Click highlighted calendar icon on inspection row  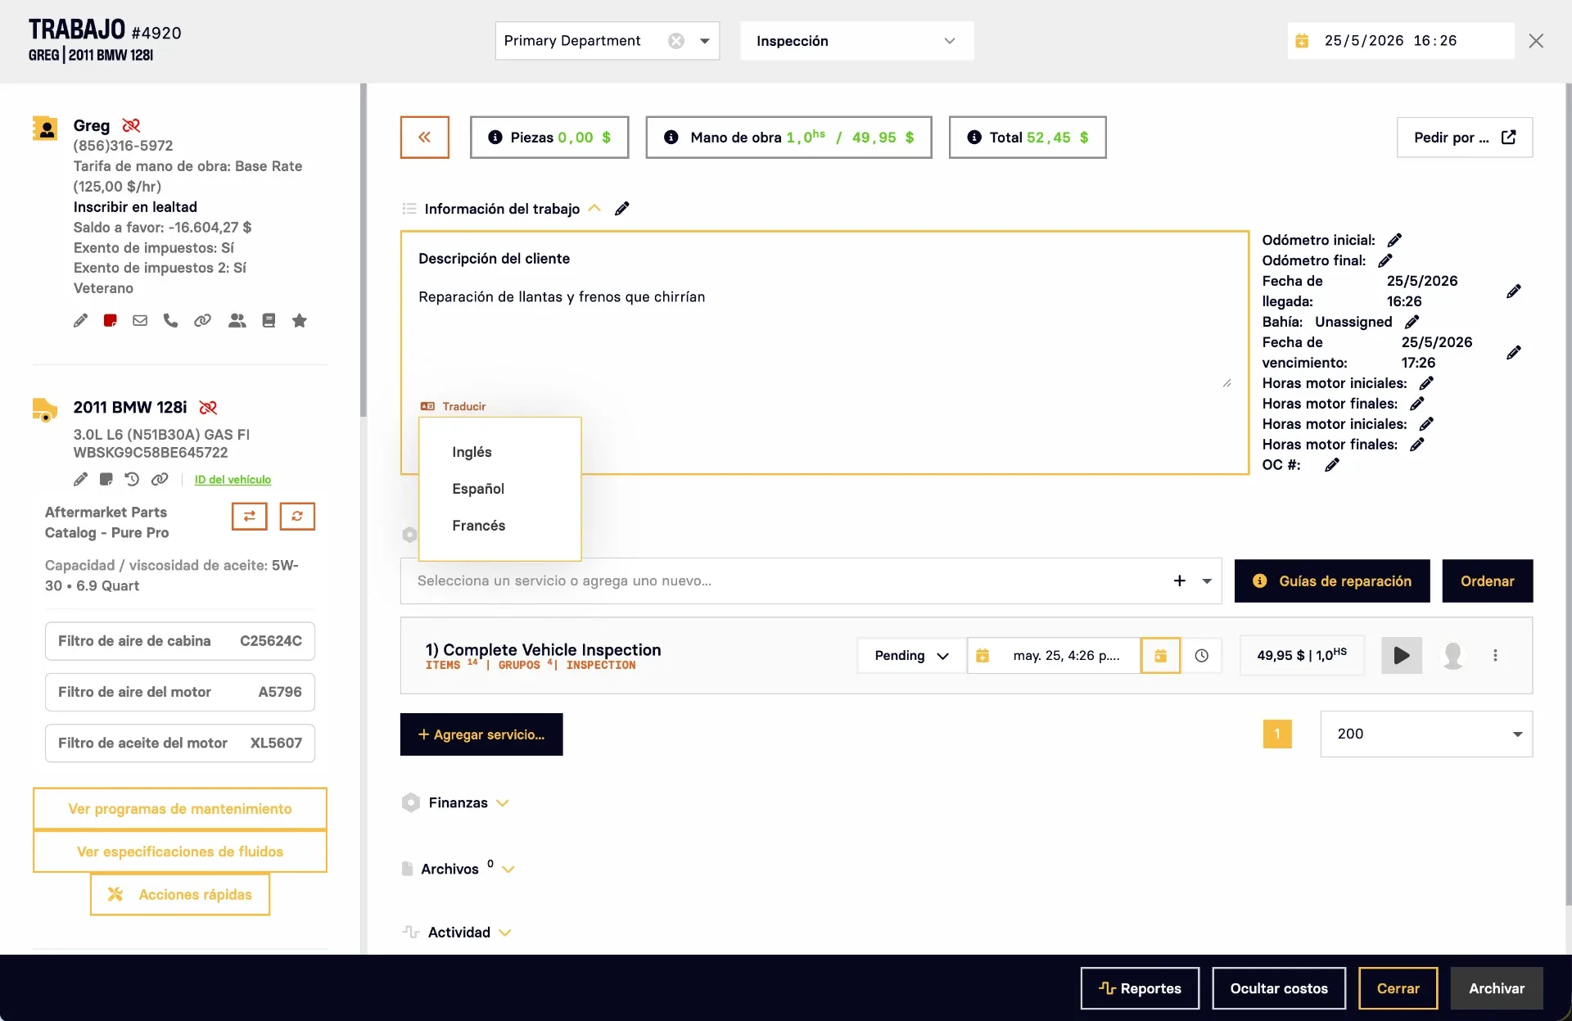[1161, 655]
